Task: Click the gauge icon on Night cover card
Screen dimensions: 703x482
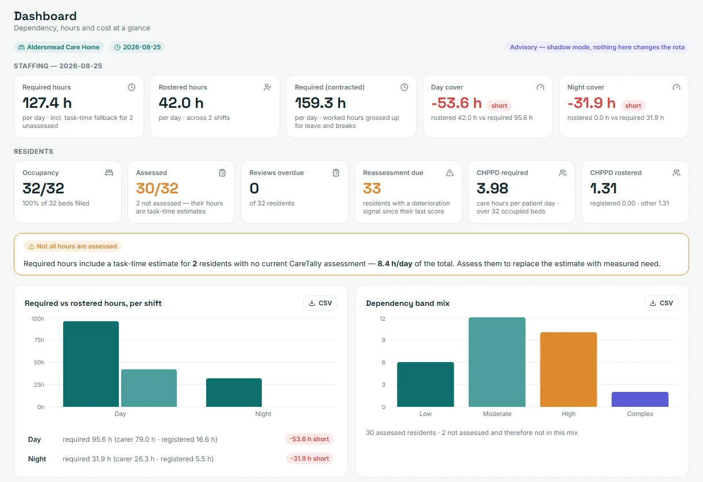Action: [677, 87]
